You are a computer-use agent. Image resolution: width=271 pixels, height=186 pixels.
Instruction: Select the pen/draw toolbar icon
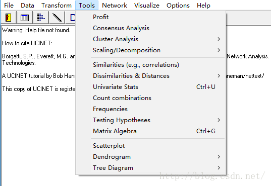pyautogui.click(x=57, y=18)
